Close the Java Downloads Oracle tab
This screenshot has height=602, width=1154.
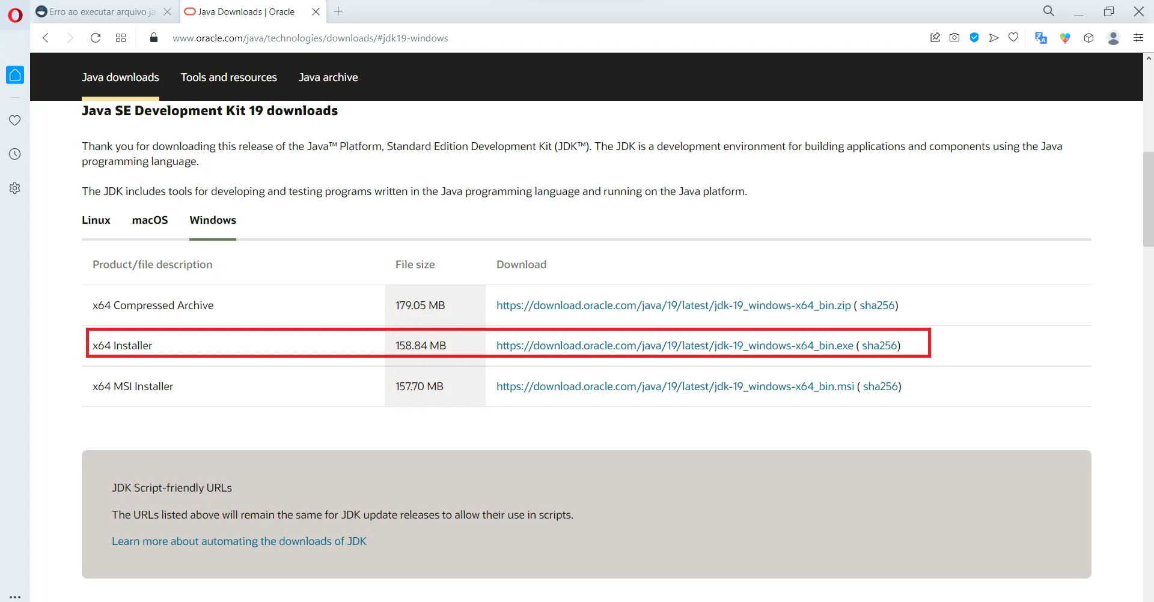click(x=316, y=11)
